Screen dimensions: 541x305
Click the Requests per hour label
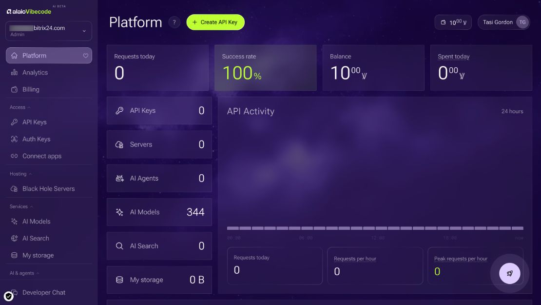355,259
